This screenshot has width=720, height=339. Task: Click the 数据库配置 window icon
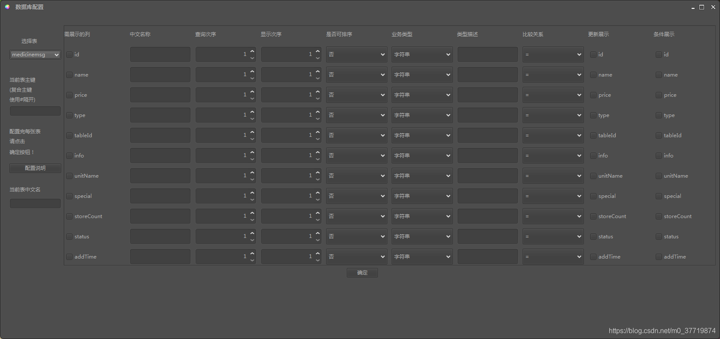click(7, 7)
